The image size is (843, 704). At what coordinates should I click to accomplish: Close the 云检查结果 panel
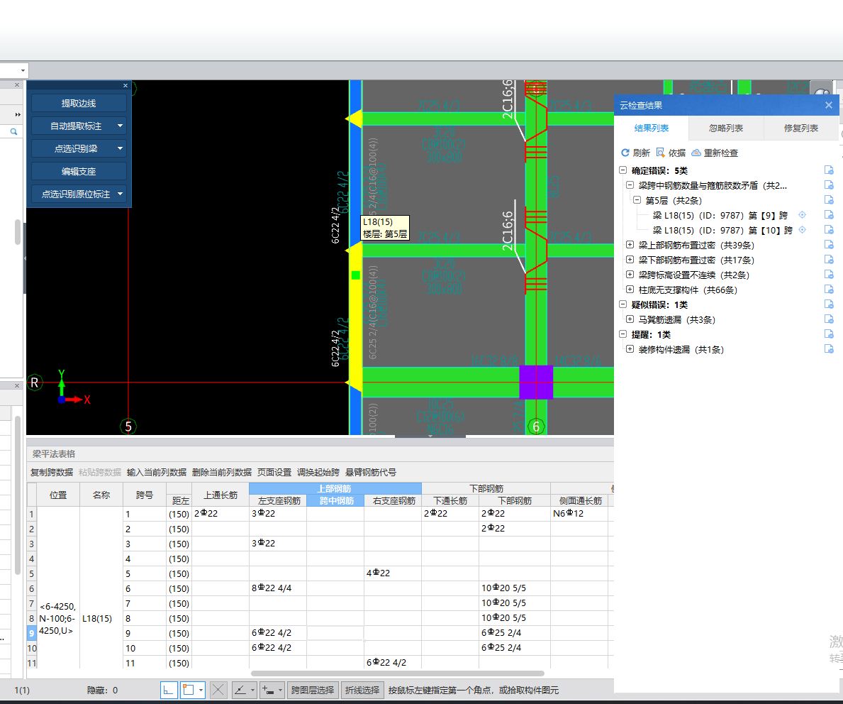[x=829, y=106]
